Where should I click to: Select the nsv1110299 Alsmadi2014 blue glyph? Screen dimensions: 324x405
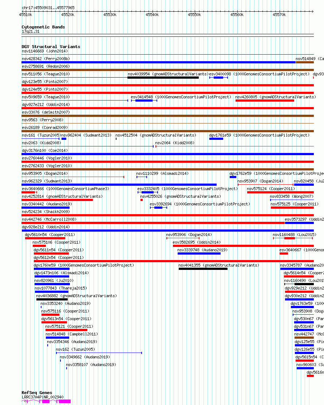[x=142, y=177]
